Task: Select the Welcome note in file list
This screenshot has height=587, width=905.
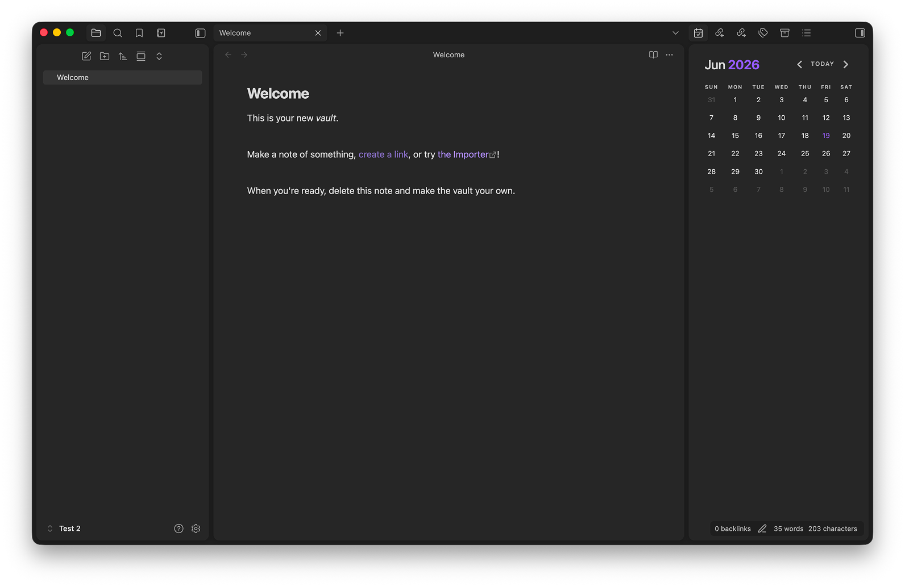Action: (122, 77)
